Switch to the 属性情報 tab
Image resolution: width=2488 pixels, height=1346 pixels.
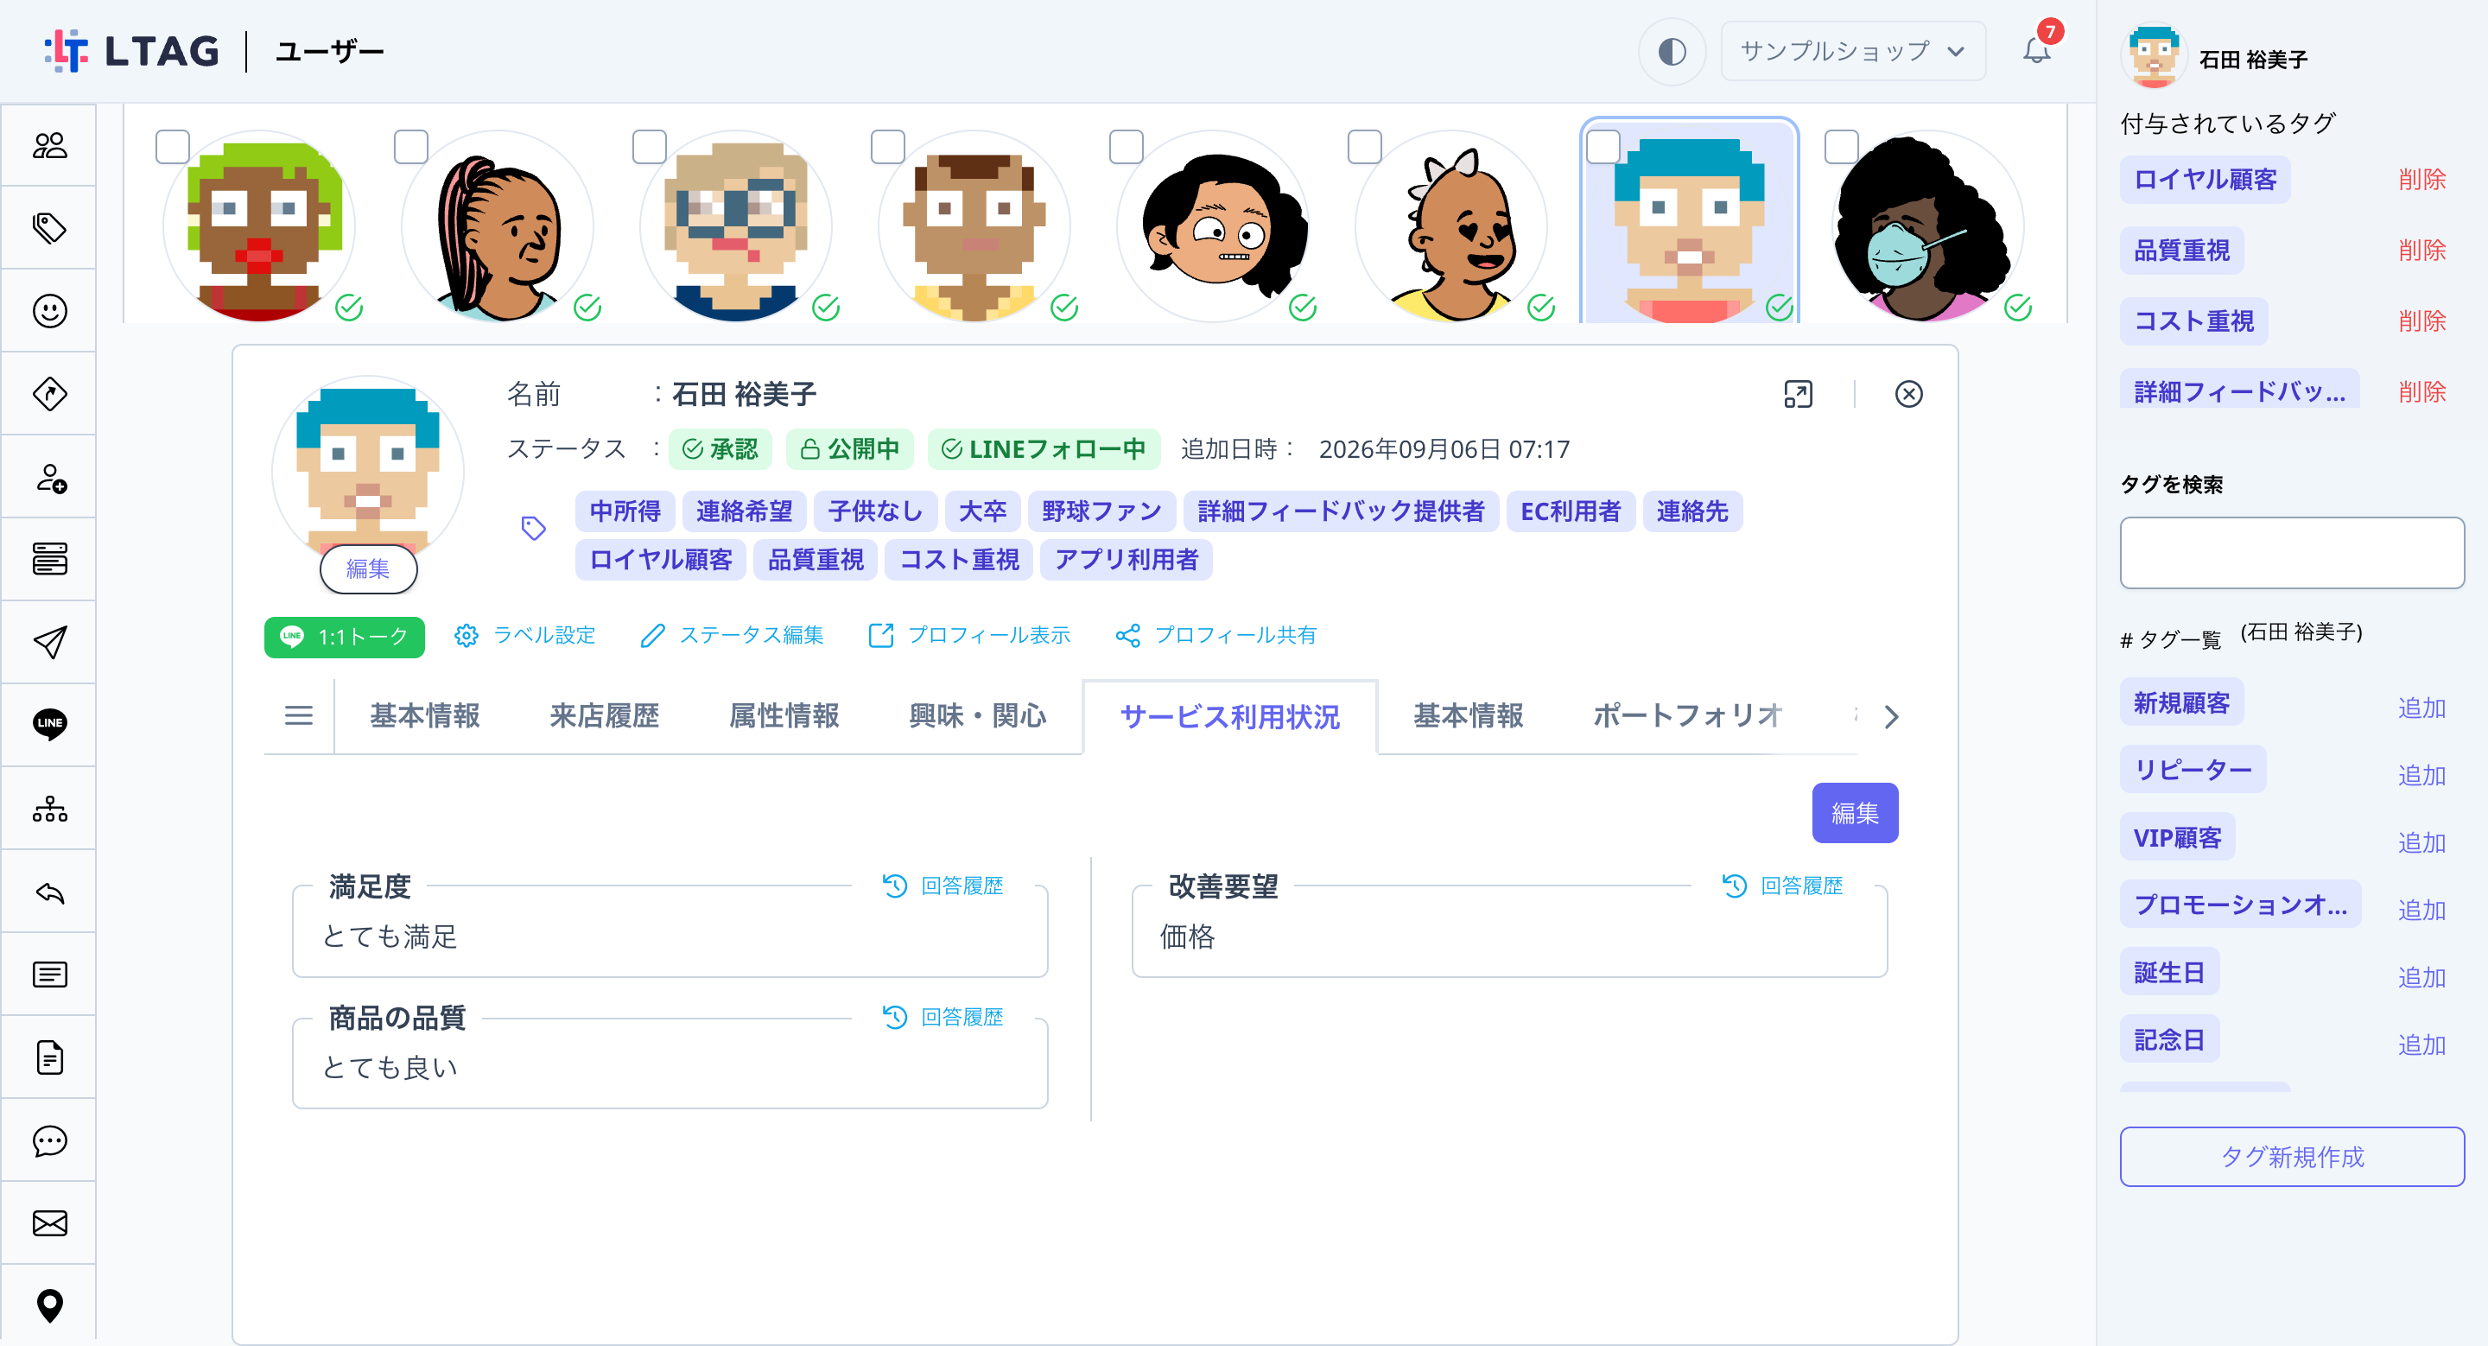[x=784, y=715]
